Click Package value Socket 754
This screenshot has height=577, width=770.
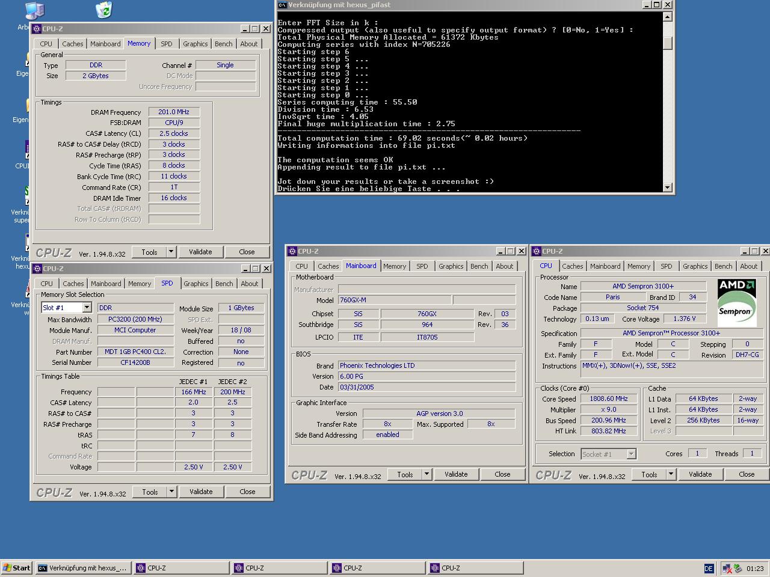click(x=643, y=308)
